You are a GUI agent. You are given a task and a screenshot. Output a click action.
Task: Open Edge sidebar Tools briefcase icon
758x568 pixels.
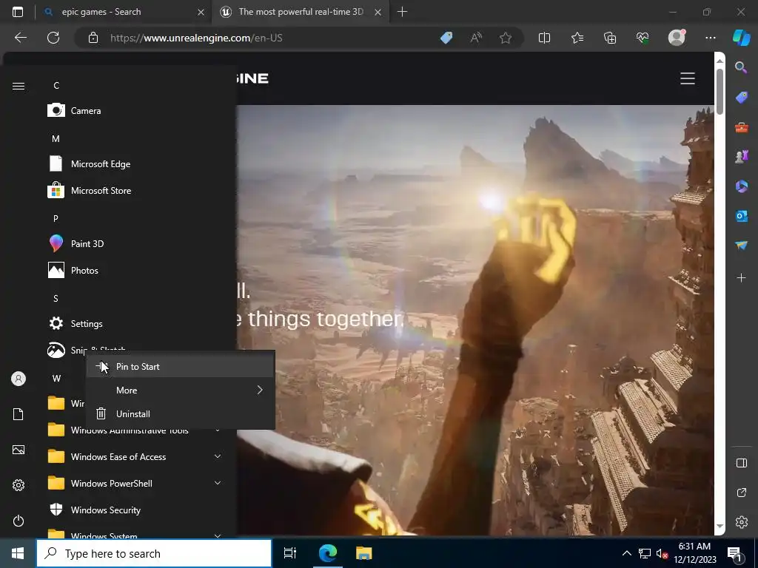point(741,127)
